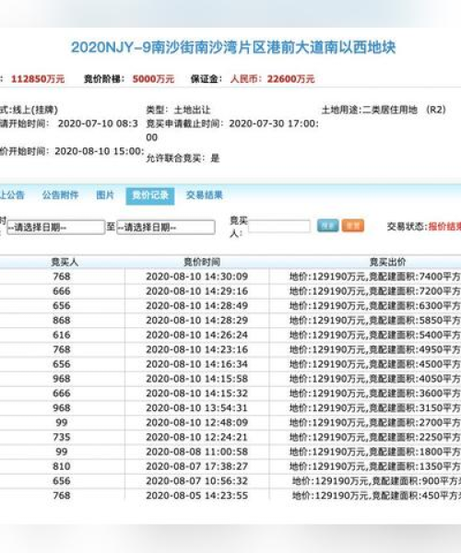Click the bid time 2020-08-10 14:28:49

click(196, 306)
